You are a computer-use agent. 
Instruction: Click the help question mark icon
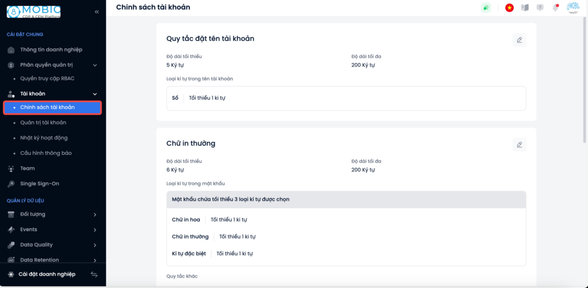pyautogui.click(x=540, y=7)
